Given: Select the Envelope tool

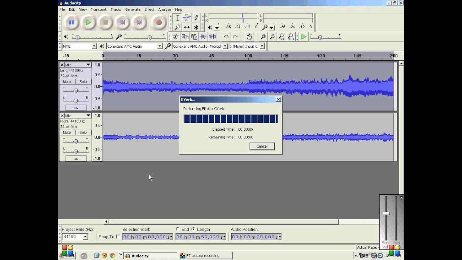Looking at the screenshot, I should (187, 18).
